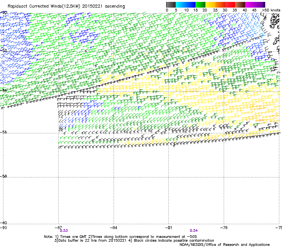Click the red 30-35 knots legend swatch
Image resolution: width=282 pixels, height=247 pixels.
point(230,5)
